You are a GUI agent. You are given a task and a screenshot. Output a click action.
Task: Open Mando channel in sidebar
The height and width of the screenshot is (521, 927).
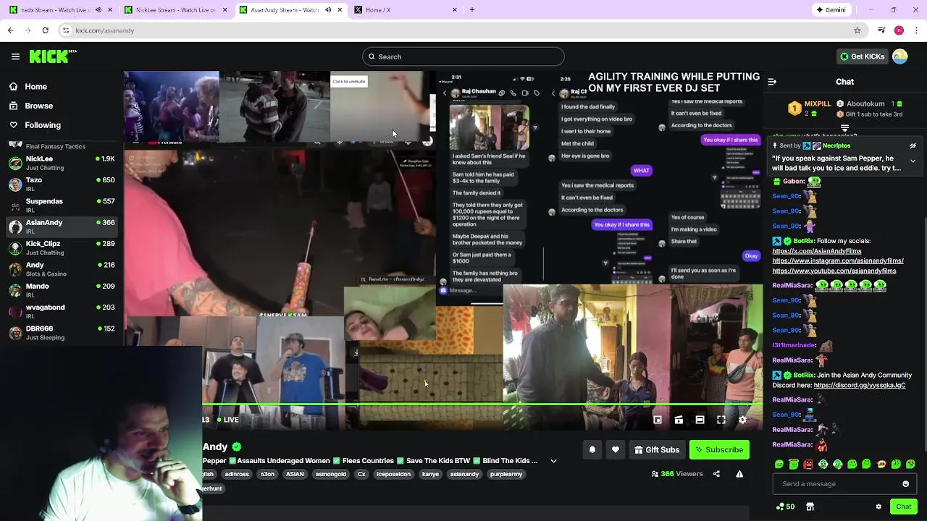(x=61, y=290)
